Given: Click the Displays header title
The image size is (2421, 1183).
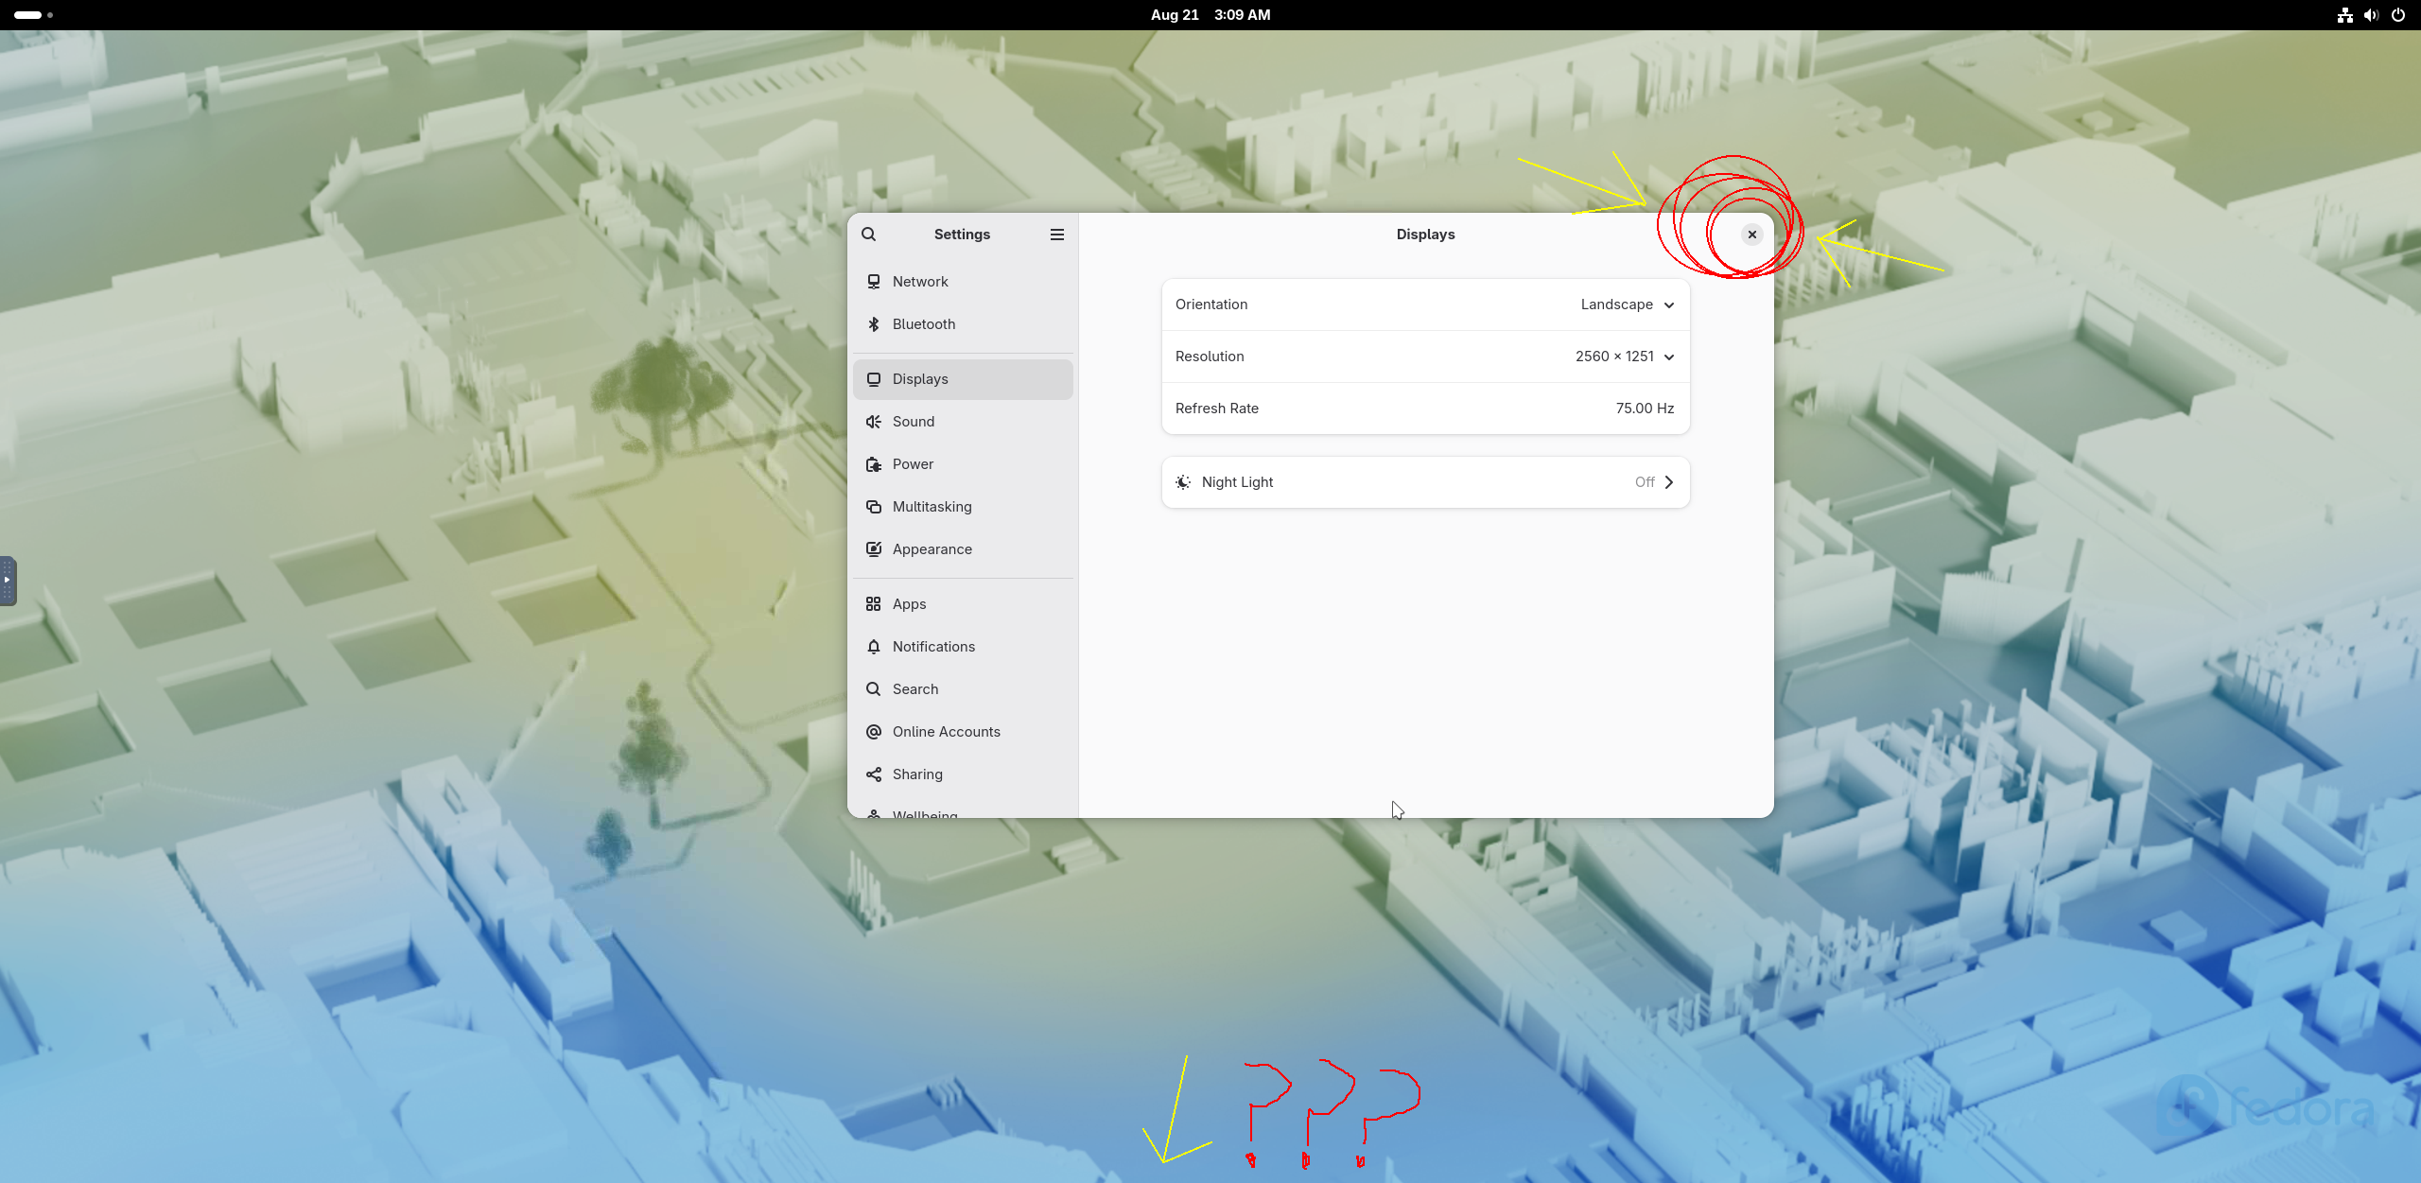Looking at the screenshot, I should (1425, 235).
